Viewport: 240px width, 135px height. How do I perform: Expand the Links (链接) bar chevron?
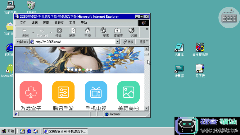(x=147, y=41)
